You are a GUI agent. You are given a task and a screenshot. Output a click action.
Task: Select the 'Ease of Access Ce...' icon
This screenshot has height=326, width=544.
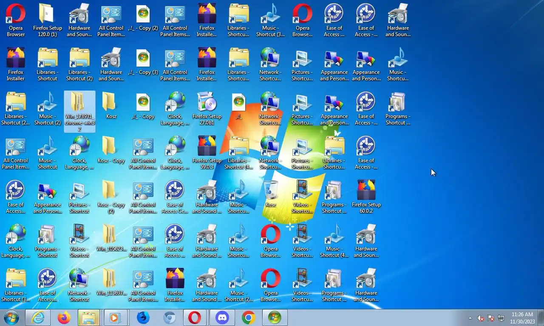point(175,197)
